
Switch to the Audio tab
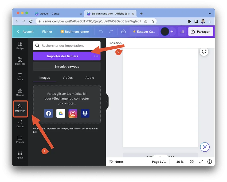[x=90, y=78]
